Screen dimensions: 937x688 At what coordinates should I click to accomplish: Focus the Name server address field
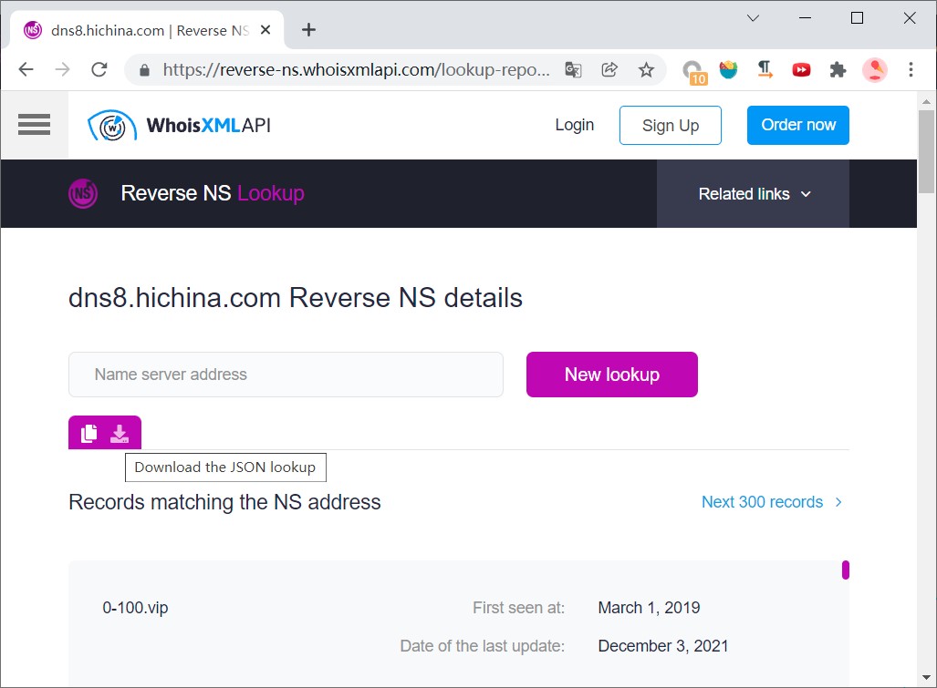286,375
